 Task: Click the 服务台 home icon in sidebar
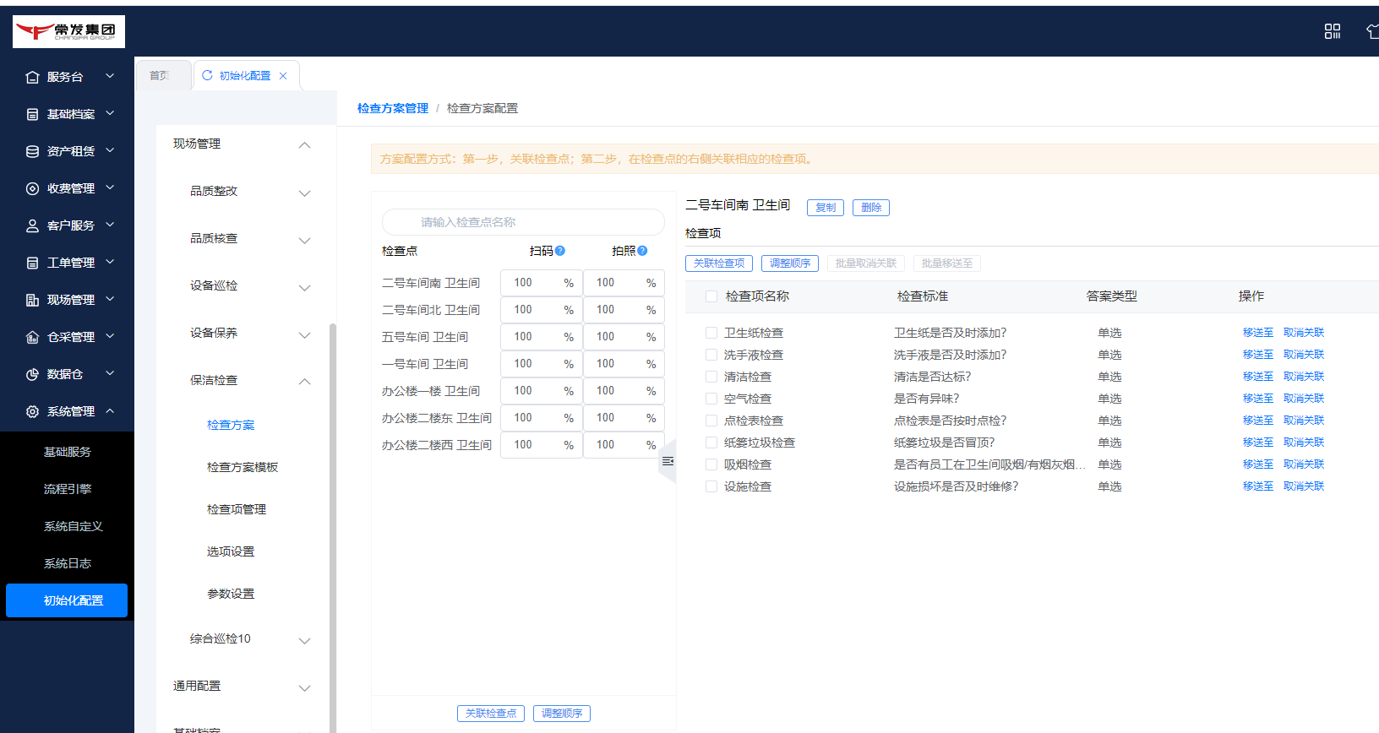point(32,77)
